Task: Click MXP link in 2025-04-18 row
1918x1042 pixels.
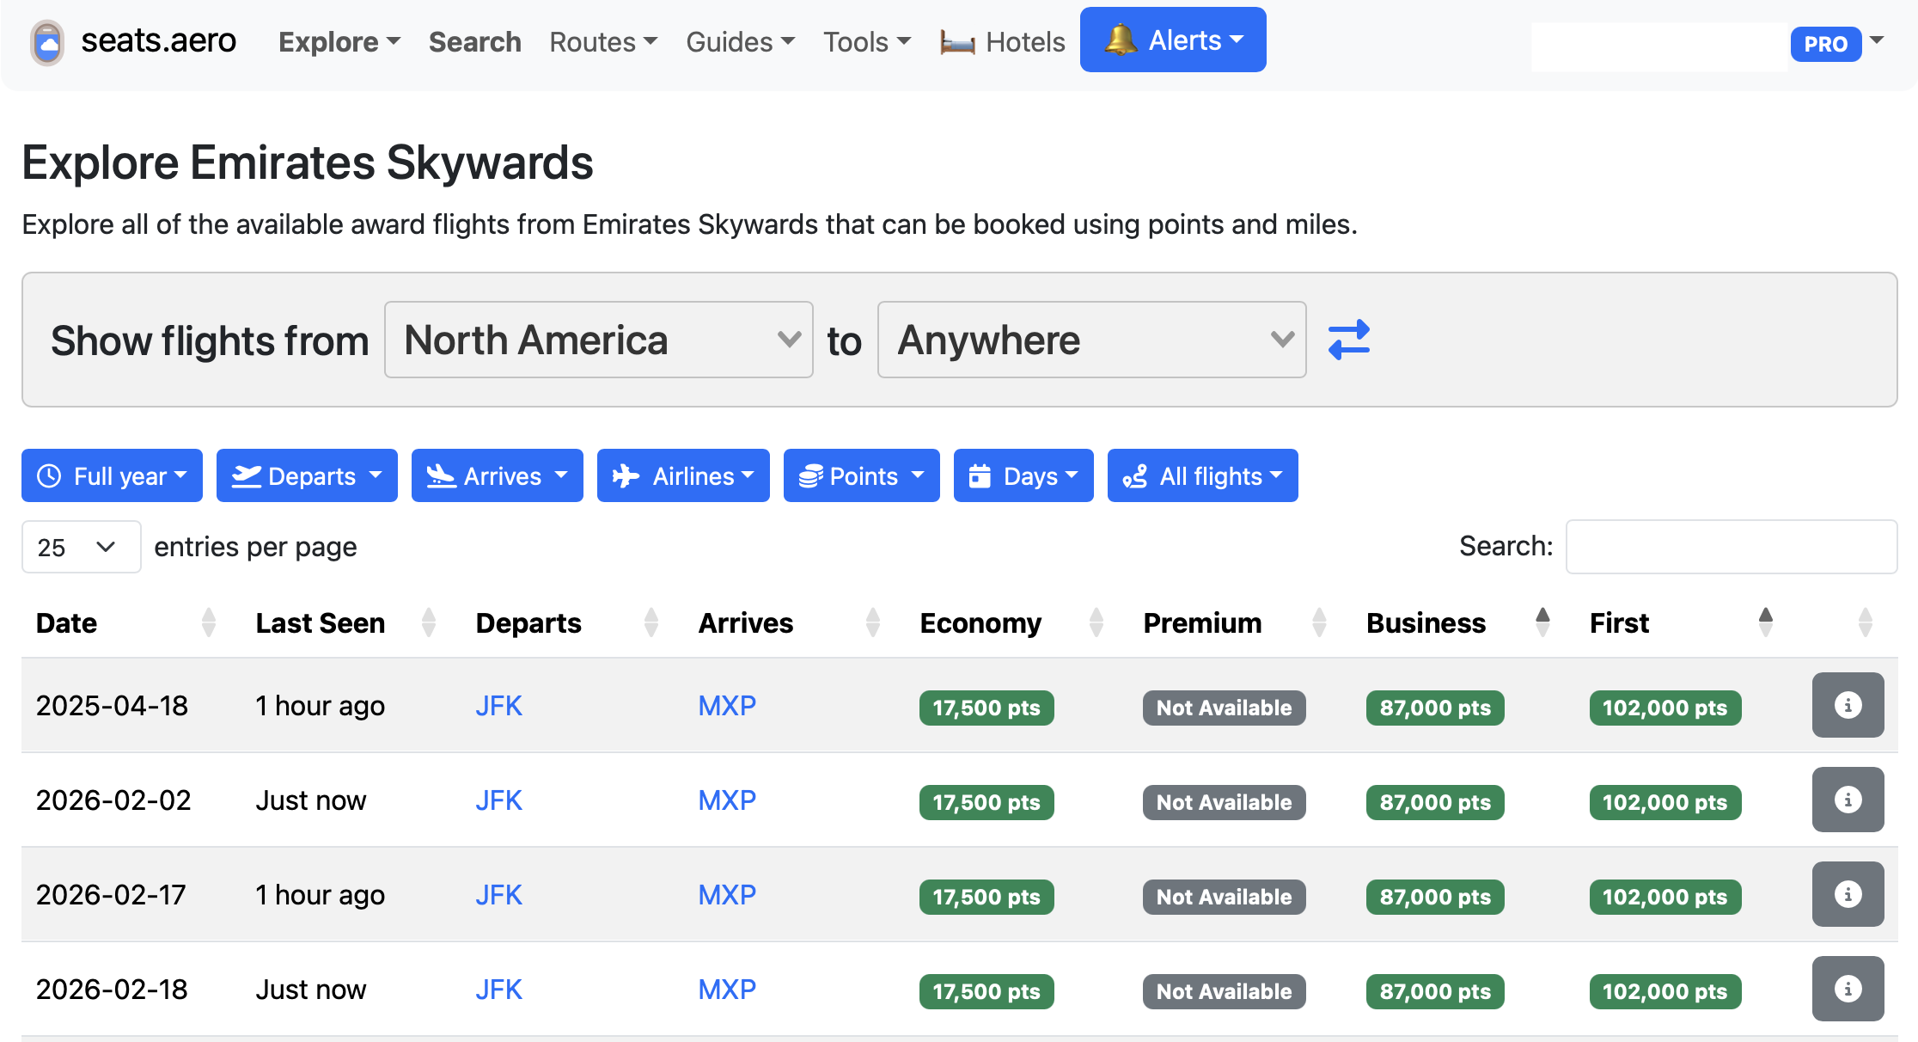Action: 727,706
